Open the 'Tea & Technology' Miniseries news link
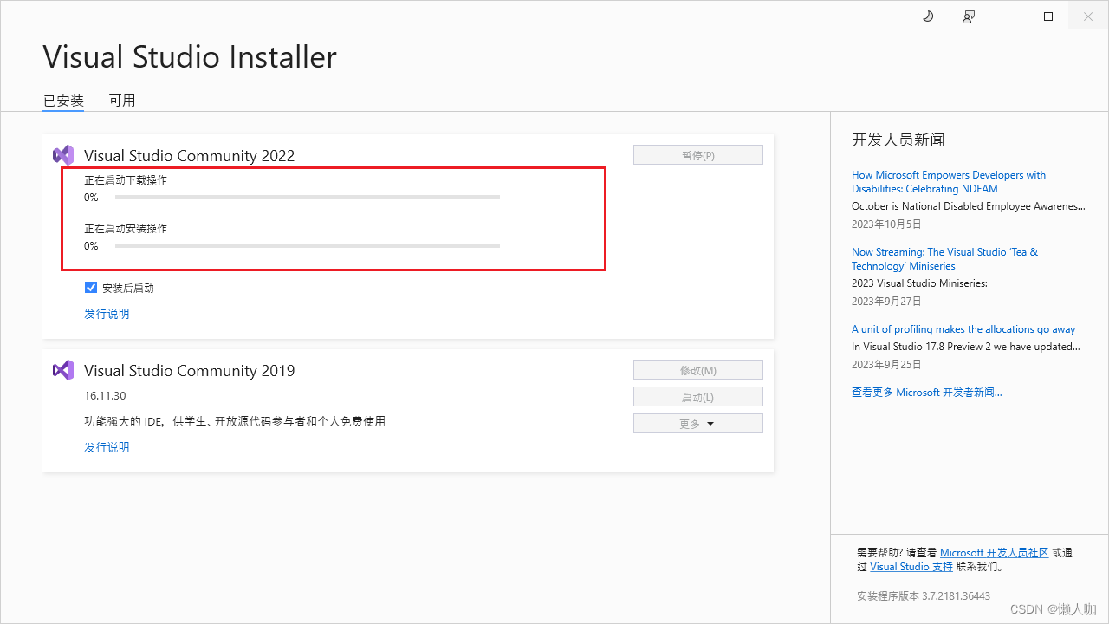Screen dimensions: 1109x624 click(x=944, y=259)
